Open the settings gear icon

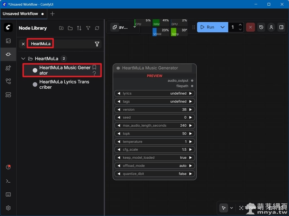[x=8, y=208]
